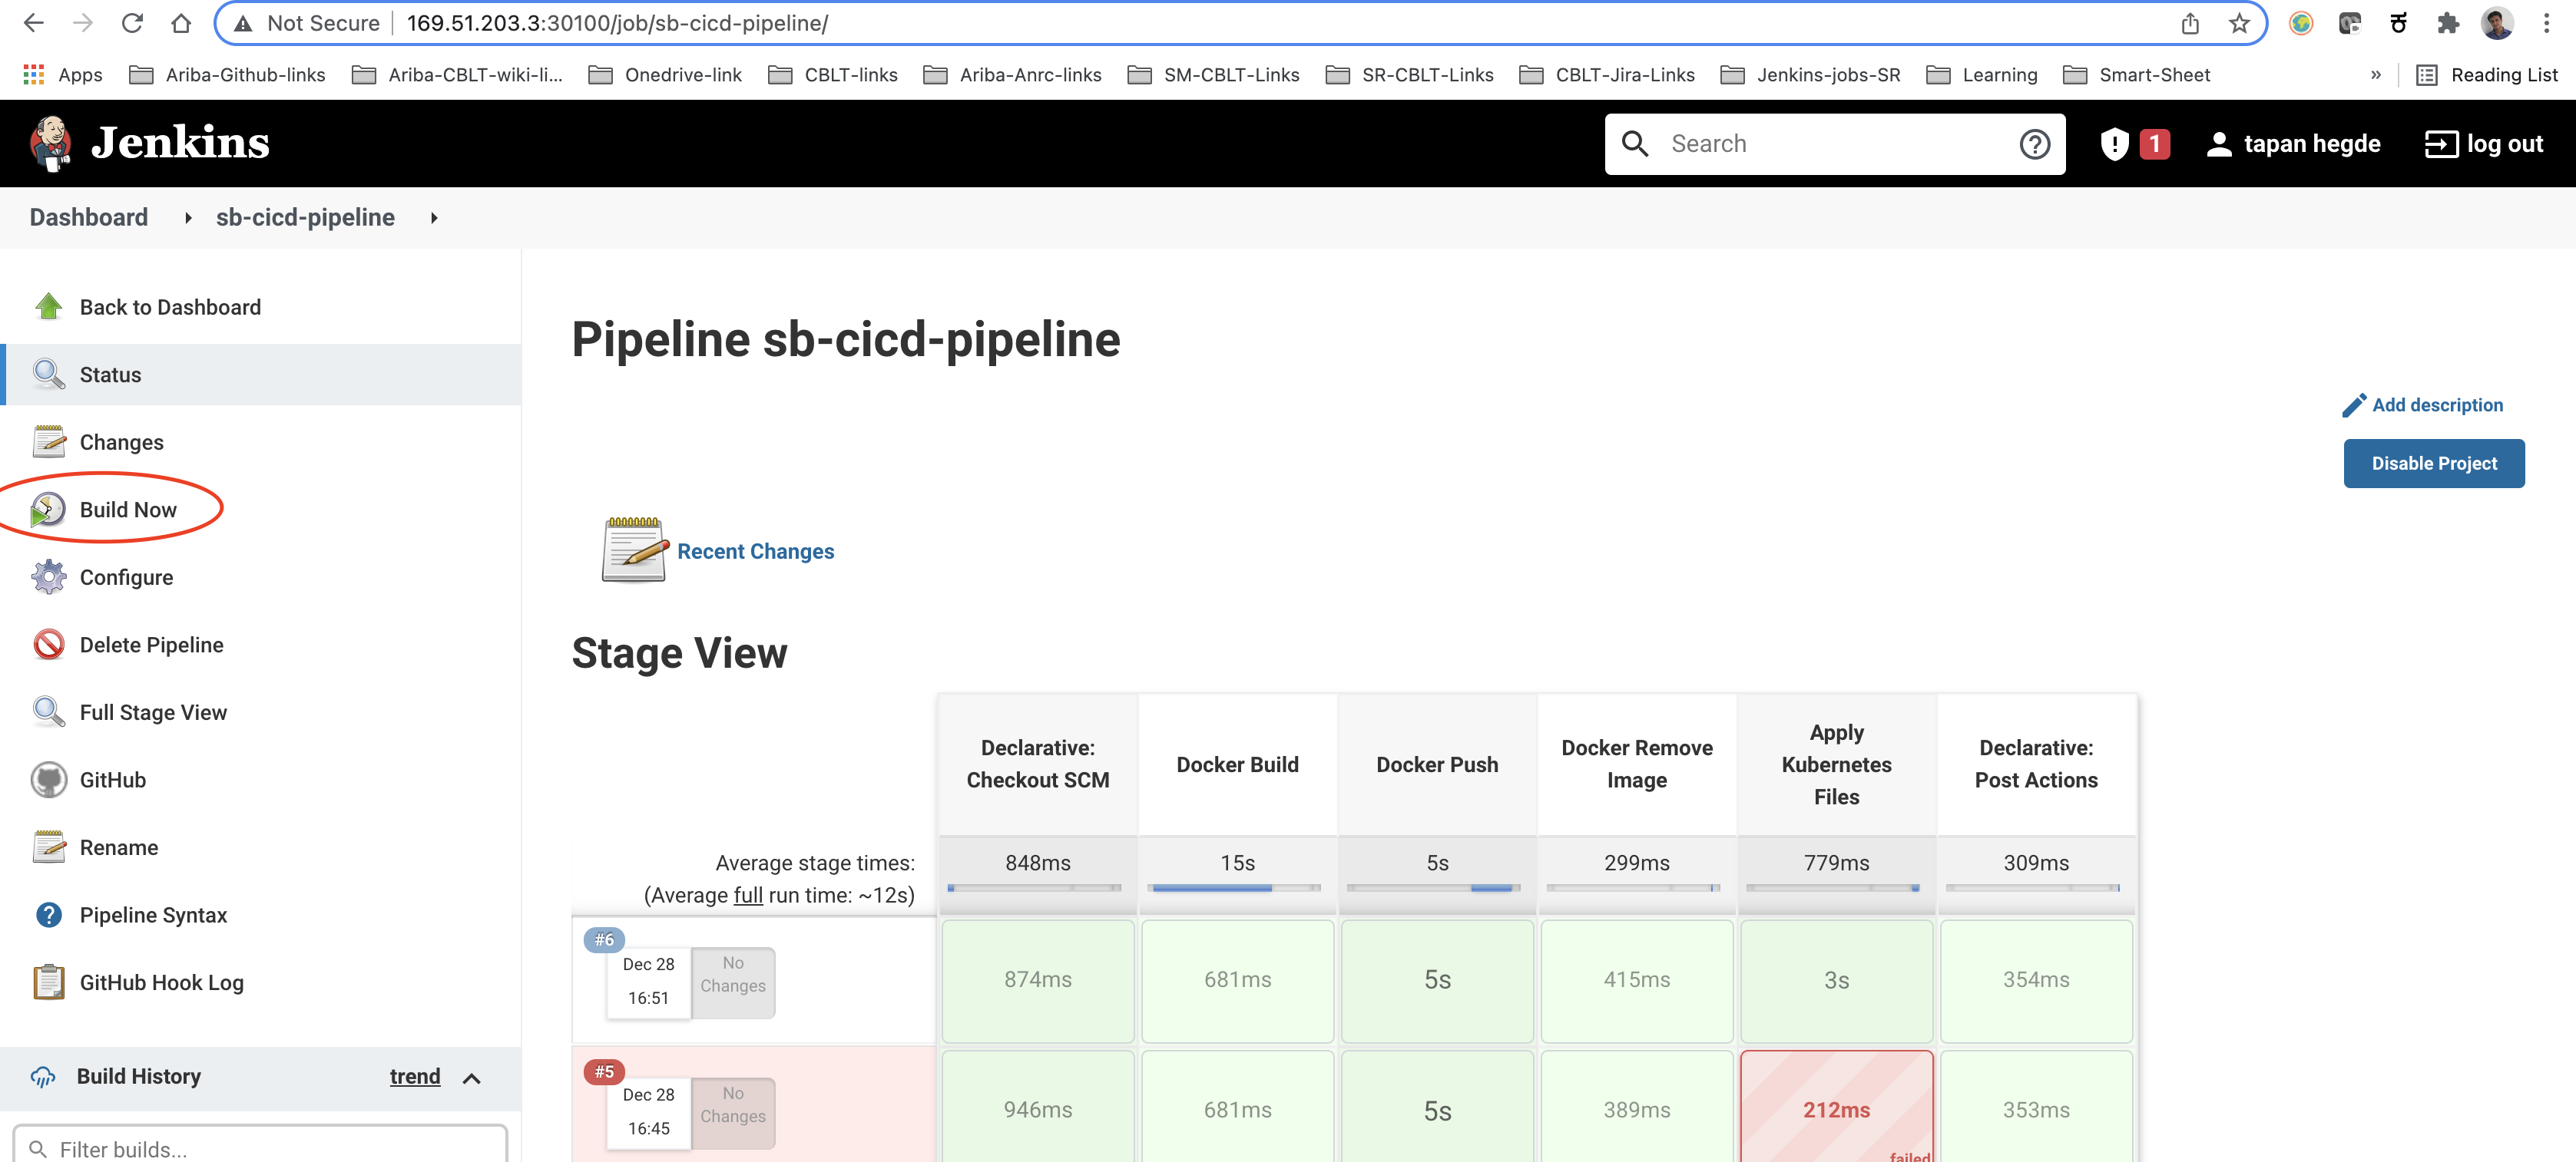Click the GitHub Hook Log clipboard icon
Screen dimensions: 2576x1162
pos(49,982)
